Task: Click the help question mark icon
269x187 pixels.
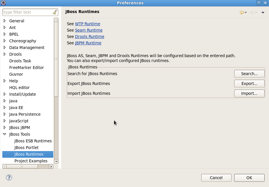Action: (9, 177)
